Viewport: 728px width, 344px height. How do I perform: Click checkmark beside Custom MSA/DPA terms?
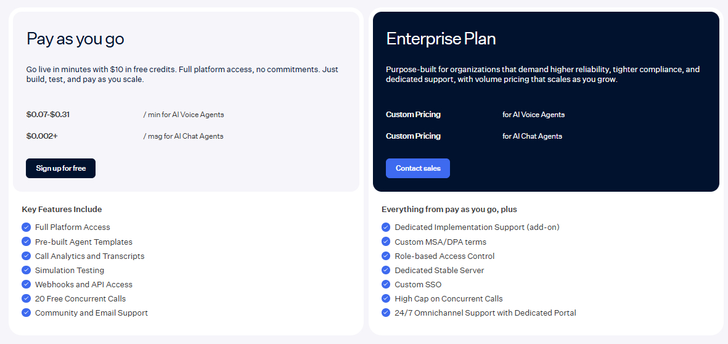pyautogui.click(x=386, y=242)
